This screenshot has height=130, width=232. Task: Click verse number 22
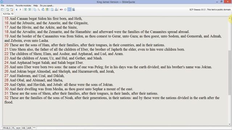7,54
